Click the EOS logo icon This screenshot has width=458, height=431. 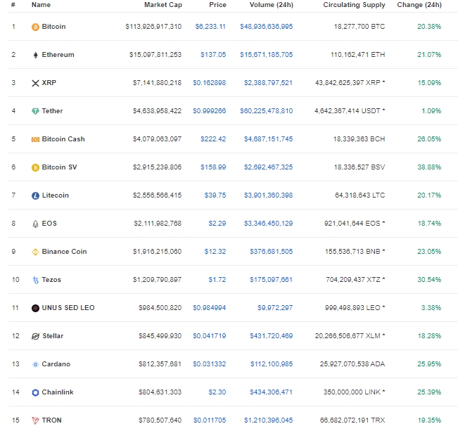pyautogui.click(x=35, y=224)
